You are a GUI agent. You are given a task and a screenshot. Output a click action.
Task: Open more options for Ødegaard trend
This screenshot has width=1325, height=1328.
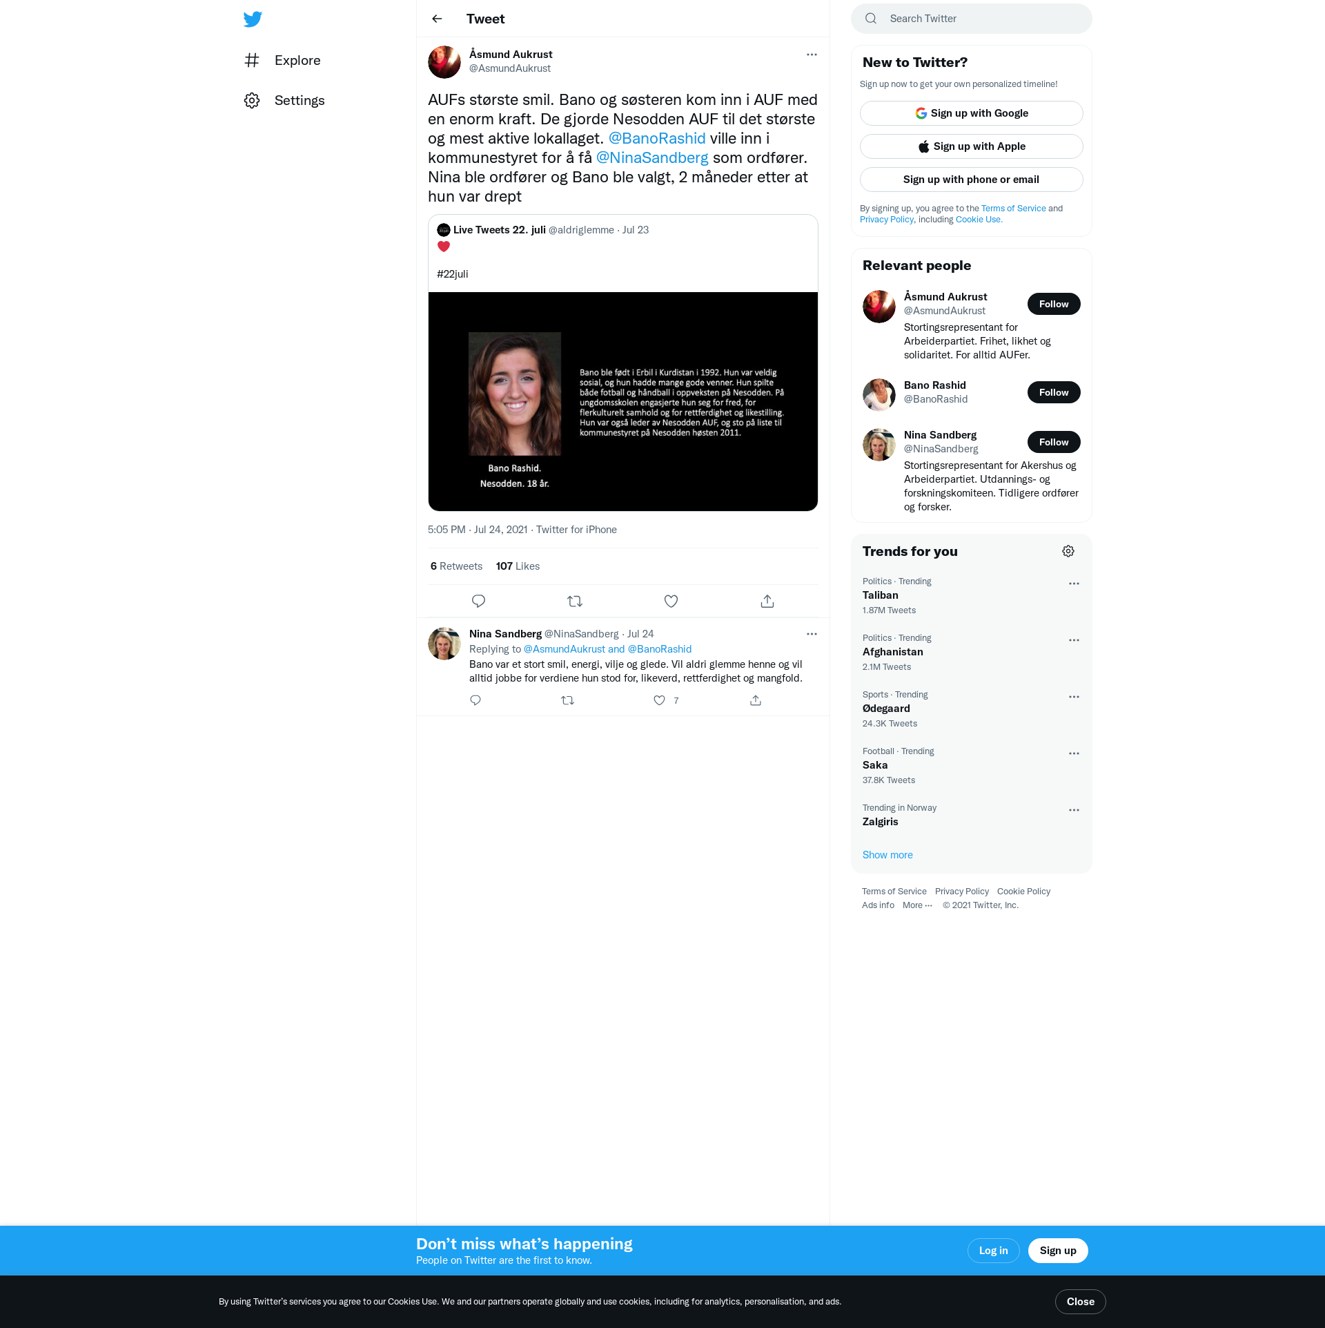coord(1074,697)
